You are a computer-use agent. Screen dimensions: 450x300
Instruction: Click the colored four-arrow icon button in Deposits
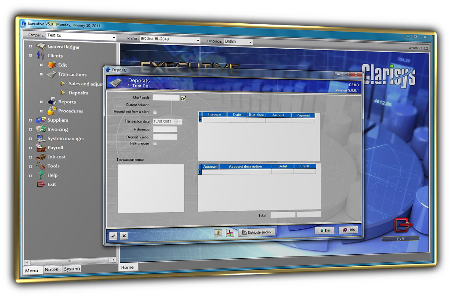pyautogui.click(x=230, y=233)
